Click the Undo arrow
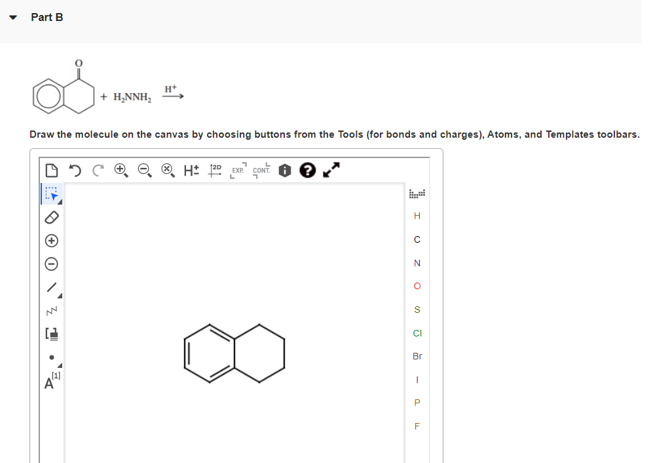651x463 pixels. (74, 170)
